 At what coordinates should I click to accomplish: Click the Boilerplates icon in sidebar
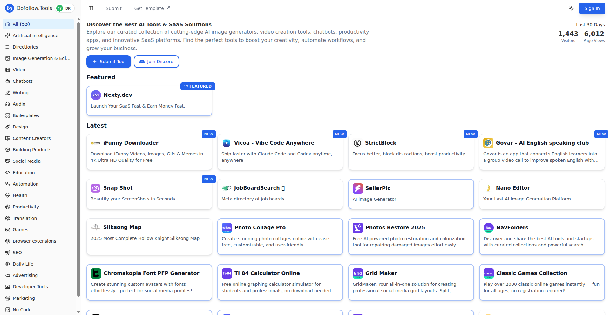click(x=8, y=115)
